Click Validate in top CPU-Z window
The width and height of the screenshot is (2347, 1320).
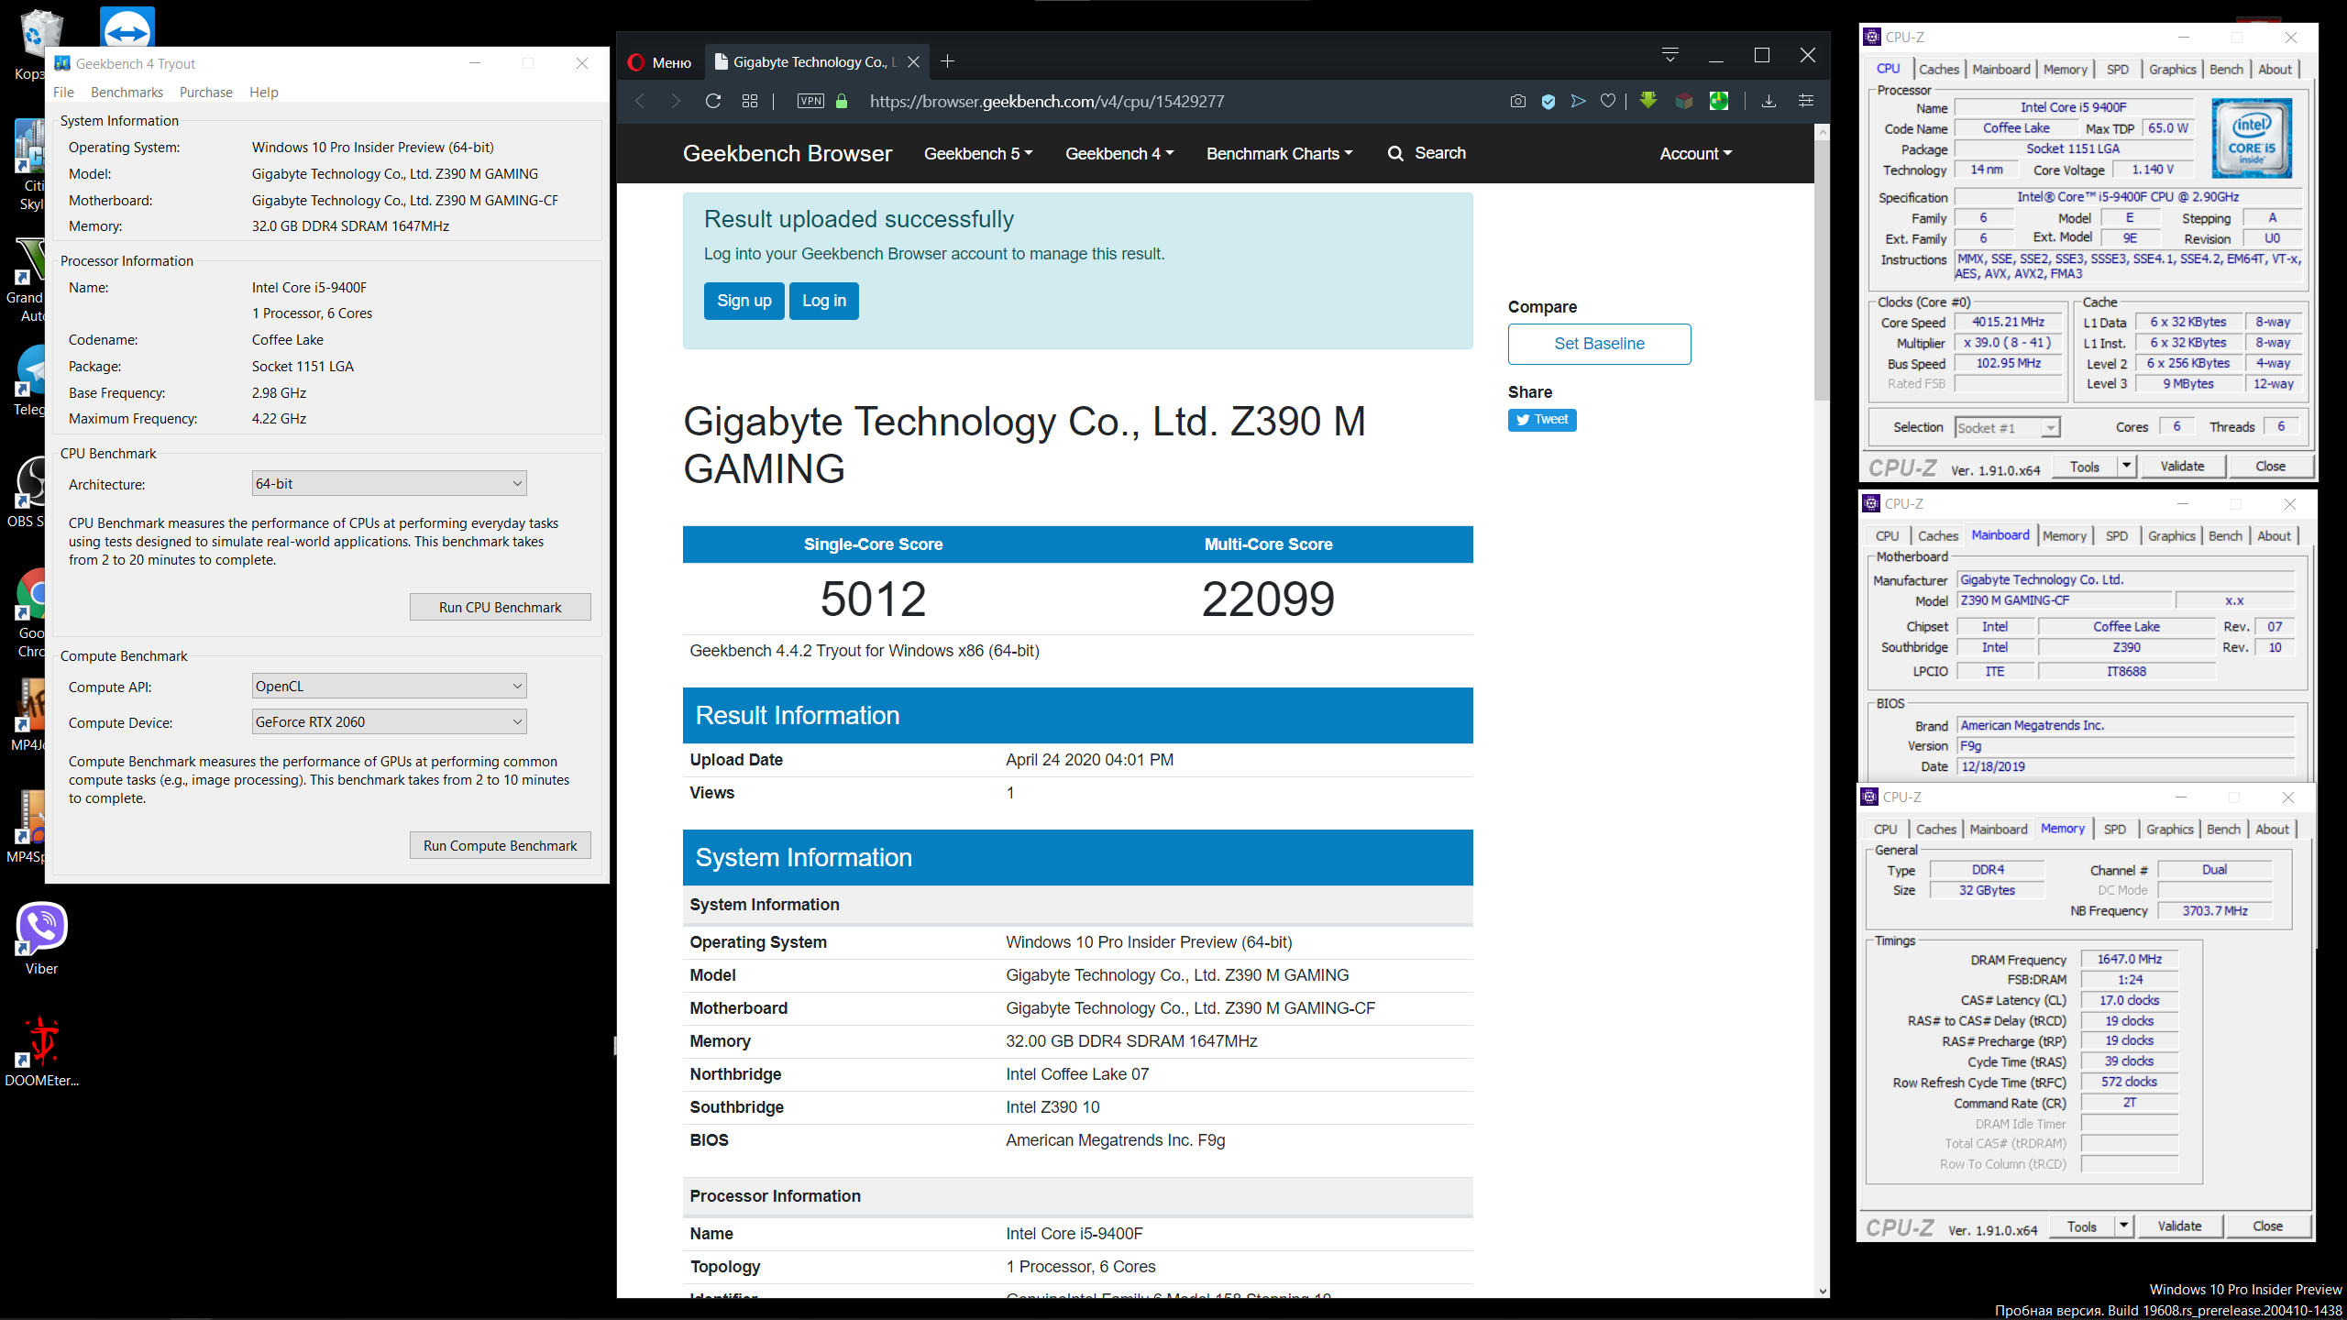2182,467
